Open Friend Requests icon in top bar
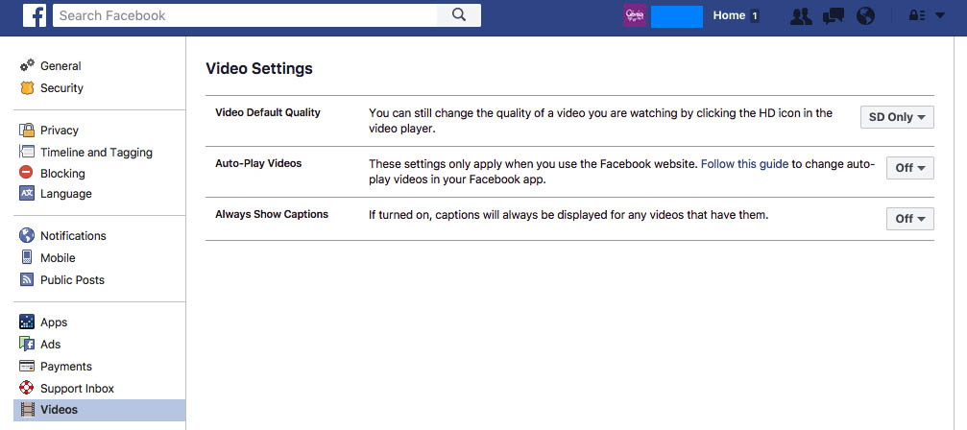 [801, 16]
